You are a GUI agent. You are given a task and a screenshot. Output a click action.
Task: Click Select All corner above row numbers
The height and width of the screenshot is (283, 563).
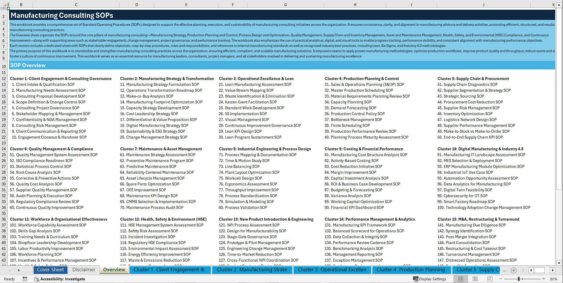point(4,4)
